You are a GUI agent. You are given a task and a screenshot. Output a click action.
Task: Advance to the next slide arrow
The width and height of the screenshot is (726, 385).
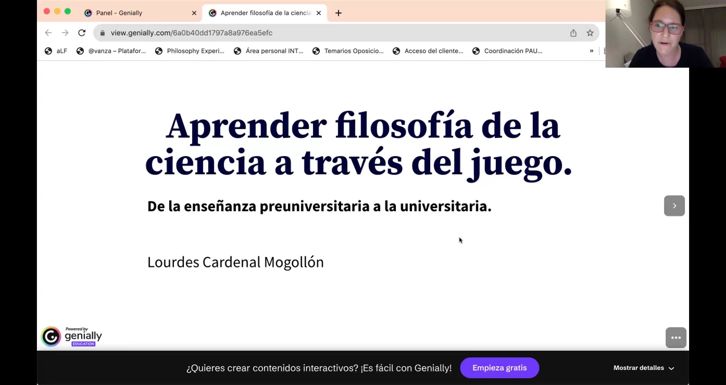[x=674, y=206]
